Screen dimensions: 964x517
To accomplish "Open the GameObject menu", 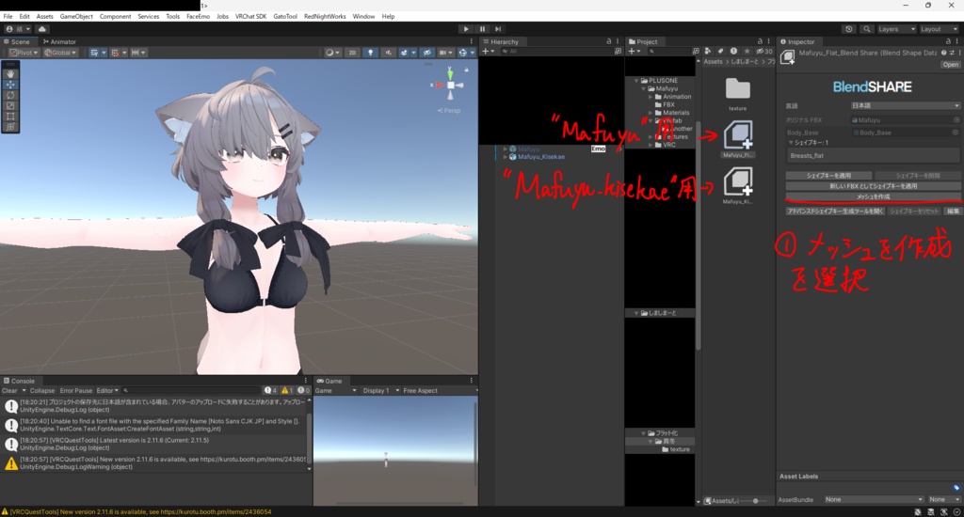I will [x=76, y=17].
